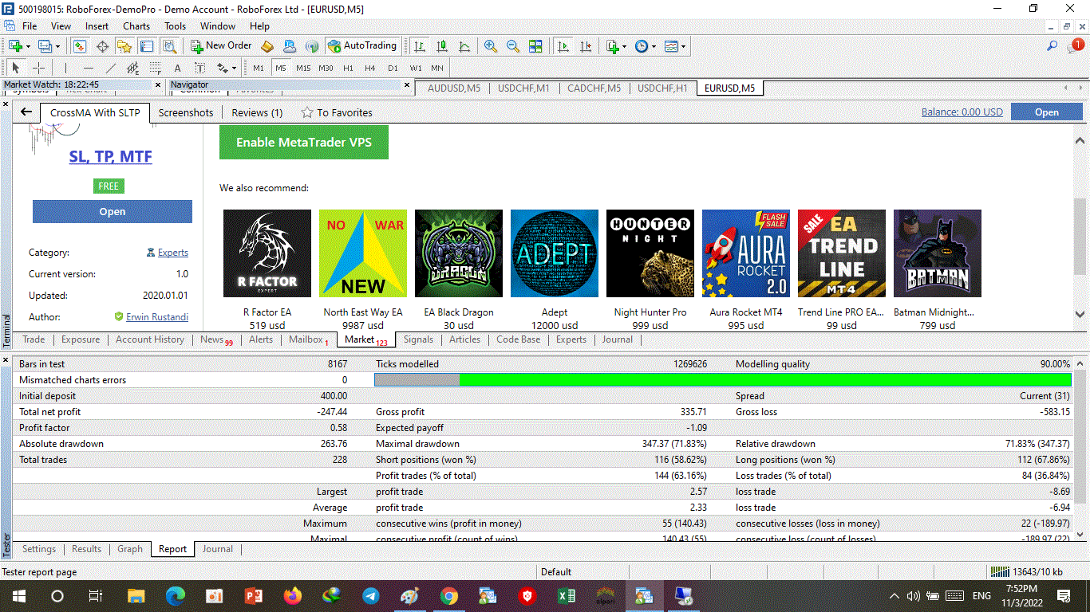
Task: Switch timeframe to M1
Action: click(x=259, y=68)
